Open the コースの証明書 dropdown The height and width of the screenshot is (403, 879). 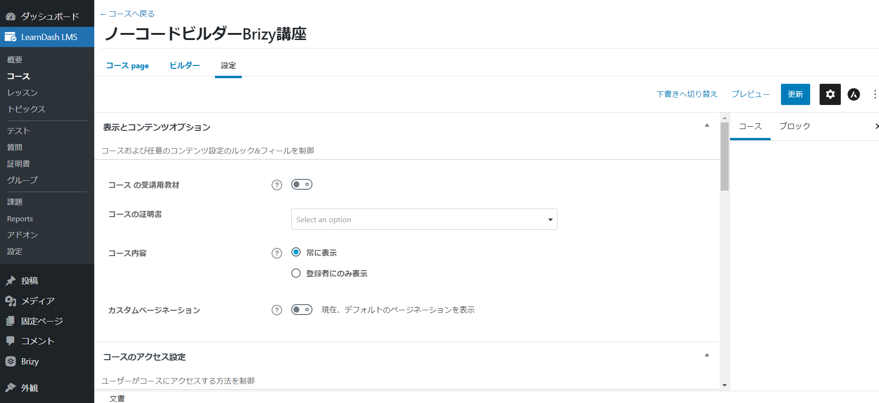[x=424, y=219]
